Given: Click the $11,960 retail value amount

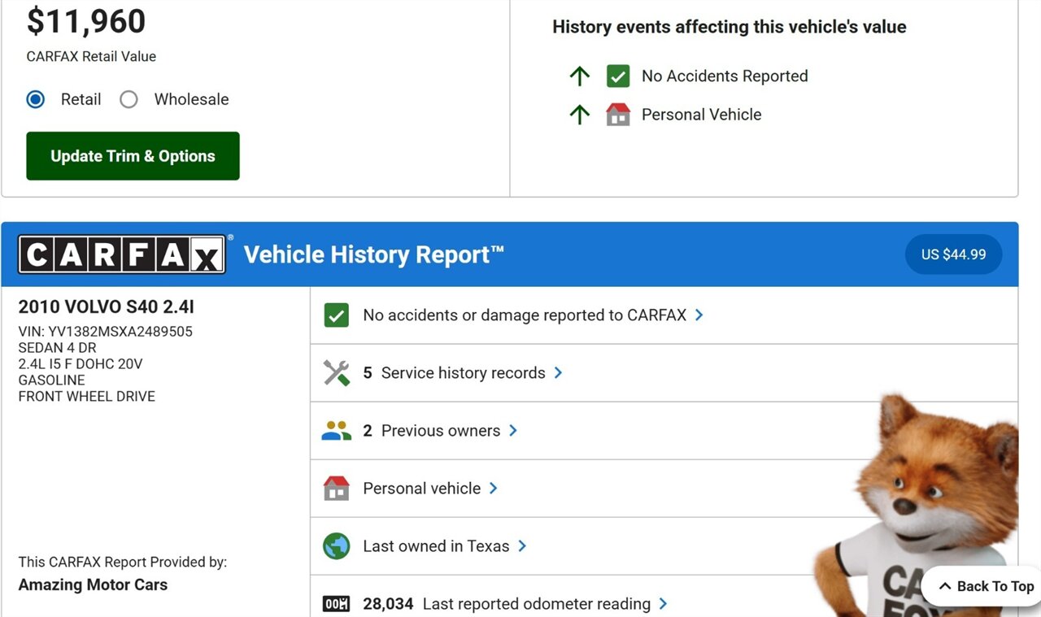Looking at the screenshot, I should click(x=86, y=21).
